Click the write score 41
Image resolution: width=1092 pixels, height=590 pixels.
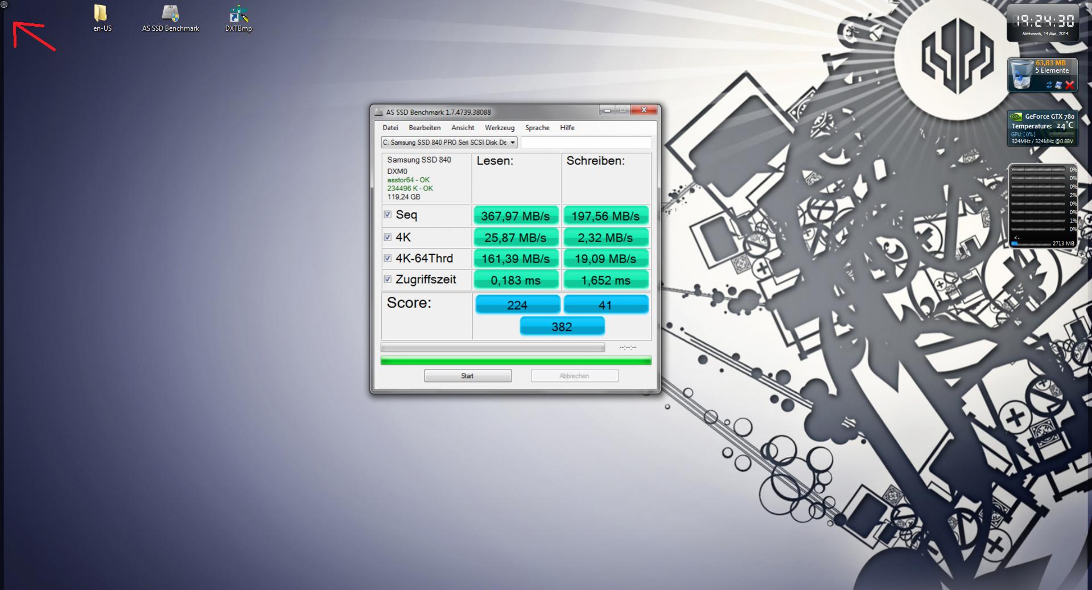(605, 305)
